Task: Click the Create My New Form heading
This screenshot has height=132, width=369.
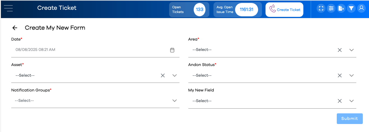Action: pos(55,28)
